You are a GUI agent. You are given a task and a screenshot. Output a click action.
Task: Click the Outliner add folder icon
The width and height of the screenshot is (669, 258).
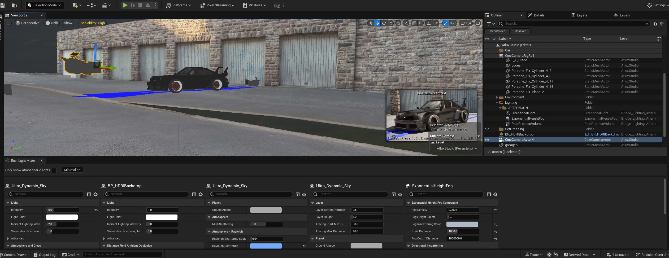click(655, 24)
